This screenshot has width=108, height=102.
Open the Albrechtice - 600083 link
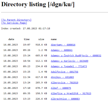(x=65, y=99)
